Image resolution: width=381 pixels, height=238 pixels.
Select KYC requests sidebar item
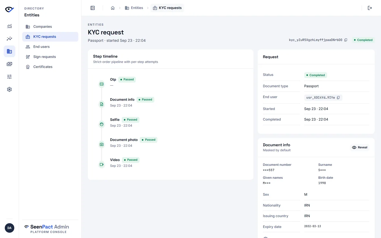pos(50,37)
